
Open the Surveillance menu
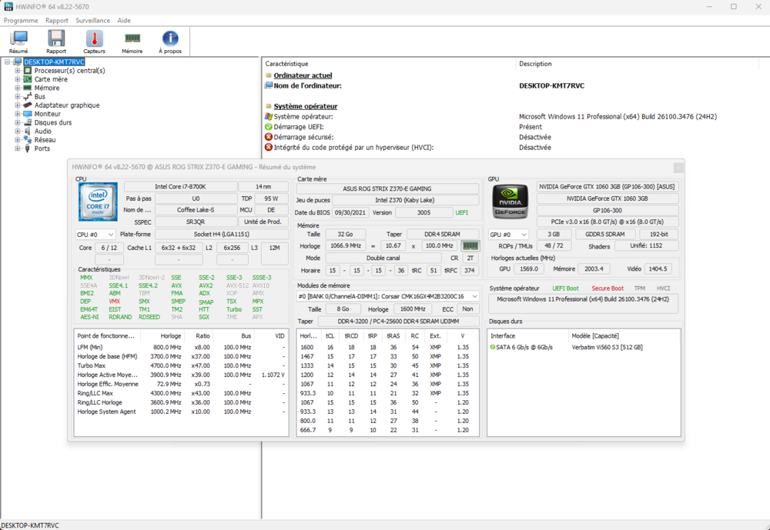[x=93, y=21]
